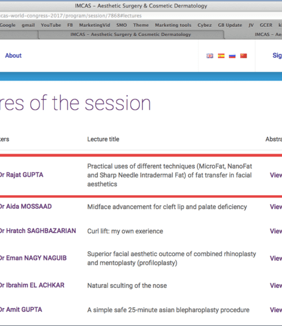This screenshot has height=326, width=282.
Task: Click the 'res of the session' page heading
Action: click(75, 103)
